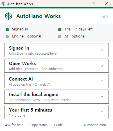Click the gray AI optional status dot
Viewport: 113px width, 131px height.
pyautogui.click(x=60, y=37)
